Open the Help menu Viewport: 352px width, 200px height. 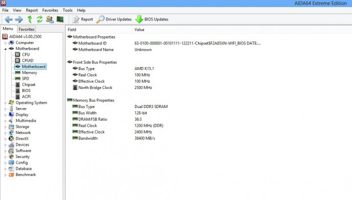coord(81,10)
